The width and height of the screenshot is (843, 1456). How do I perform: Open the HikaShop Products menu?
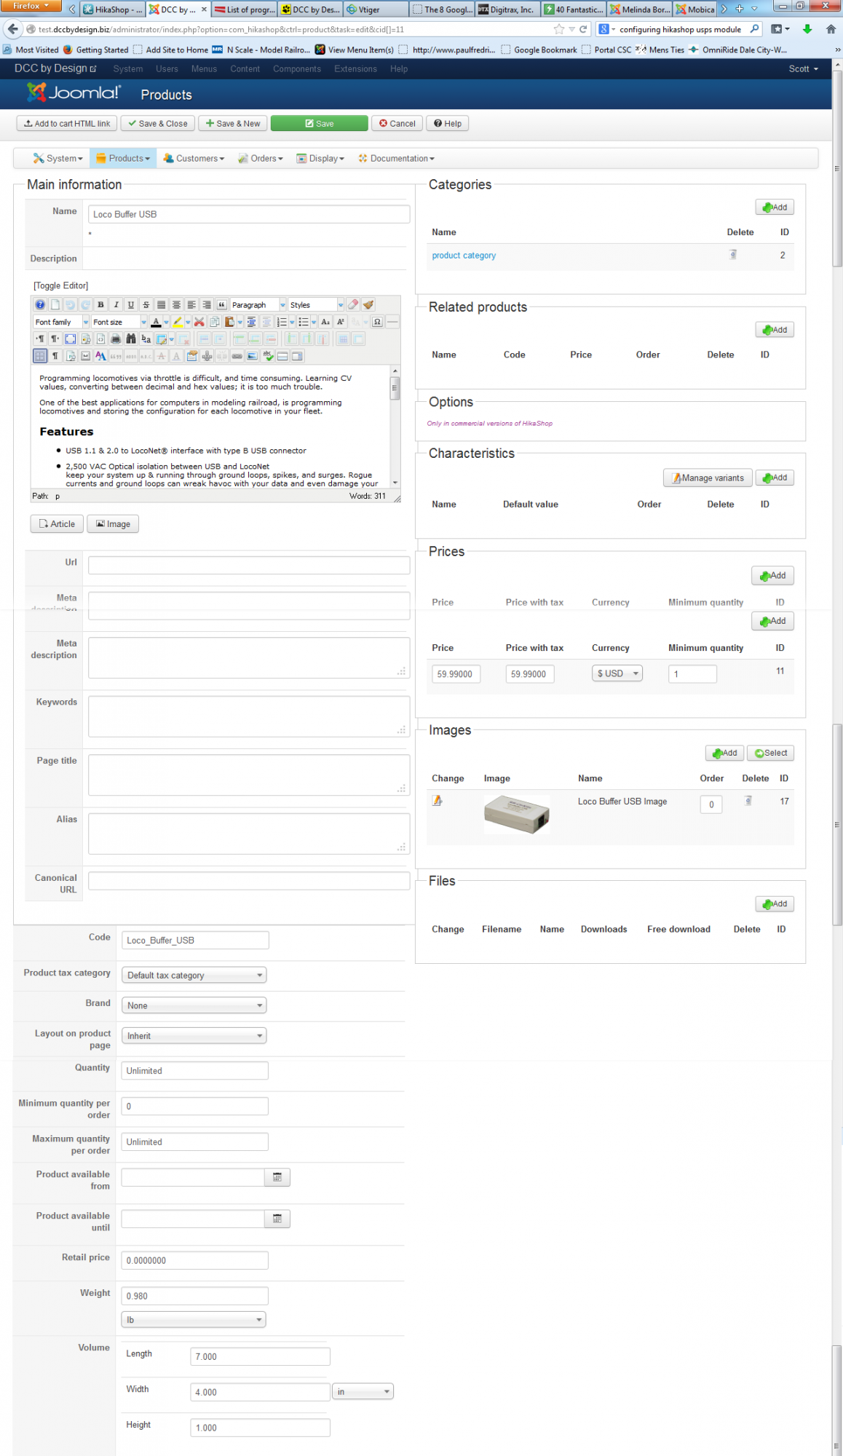[x=123, y=158]
